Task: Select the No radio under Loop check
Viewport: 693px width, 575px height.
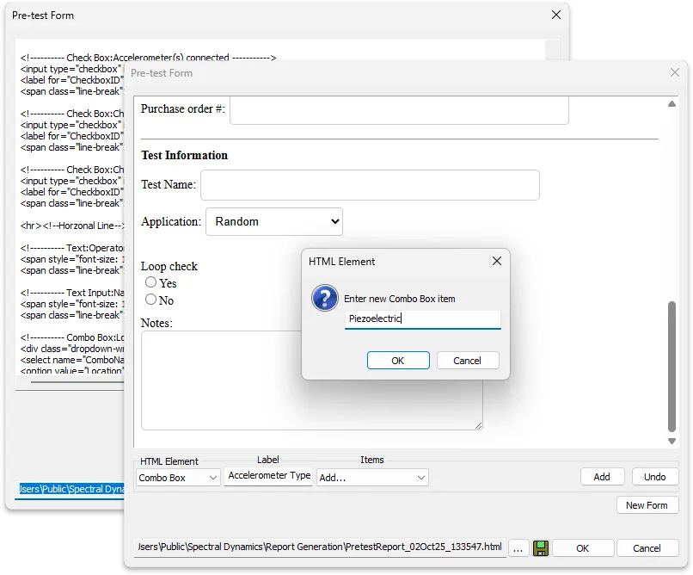Action: coord(150,300)
